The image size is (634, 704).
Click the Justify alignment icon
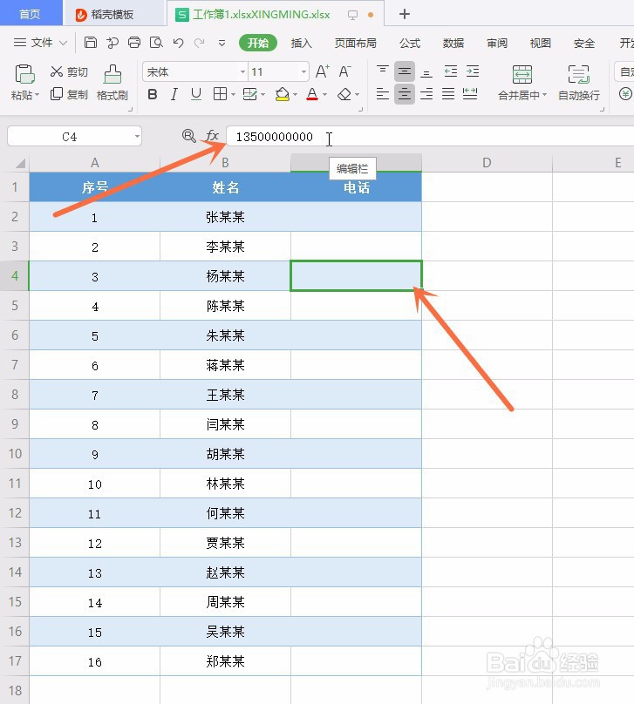(x=448, y=94)
